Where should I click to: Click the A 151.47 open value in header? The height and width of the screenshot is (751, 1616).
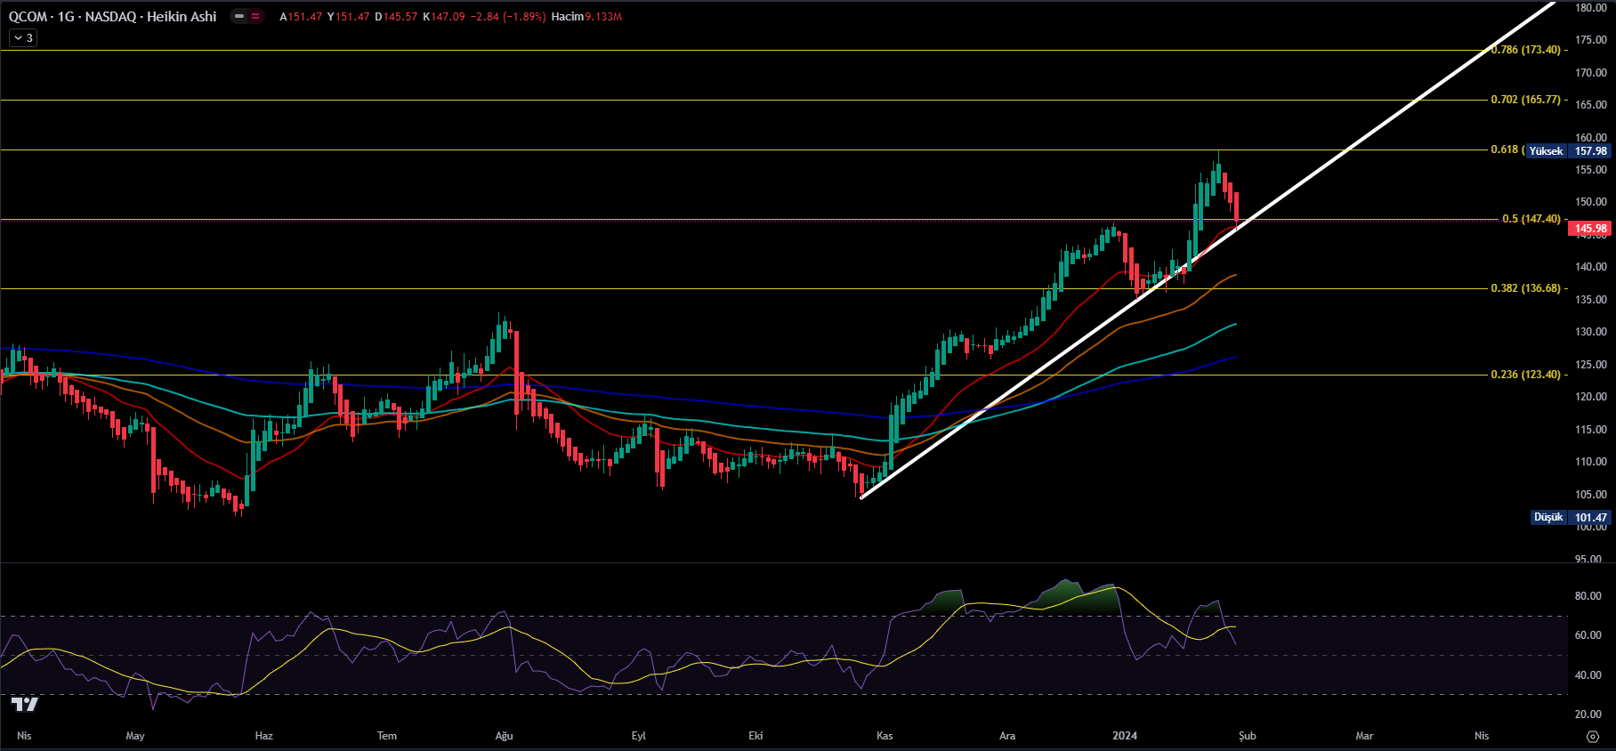[x=301, y=17]
